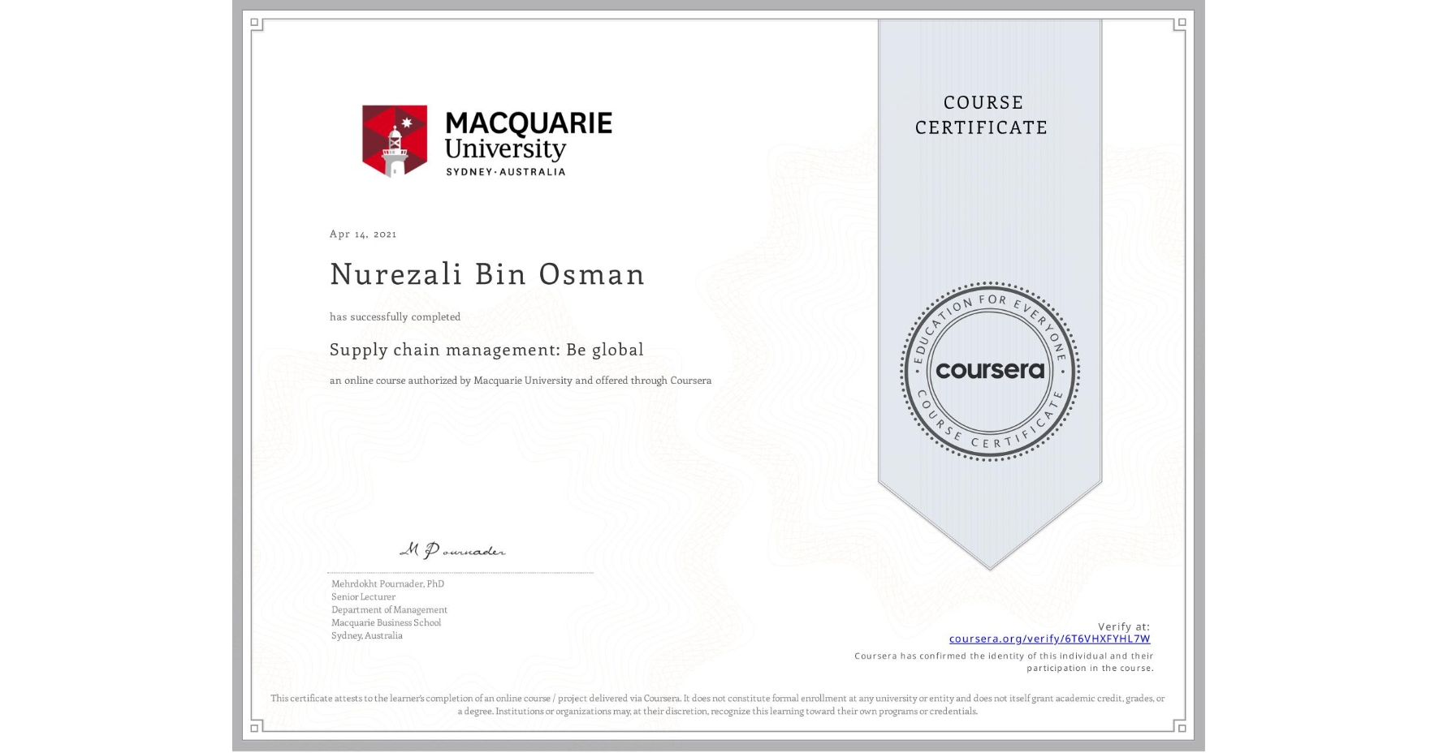
Task: Select the red Macquarie shield crest
Action: click(393, 140)
